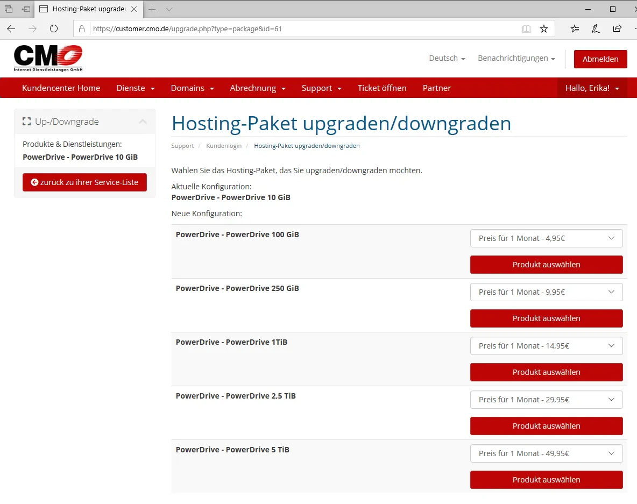The height and width of the screenshot is (504, 637).
Task: Reload the page with refresh icon
Action: 54,29
